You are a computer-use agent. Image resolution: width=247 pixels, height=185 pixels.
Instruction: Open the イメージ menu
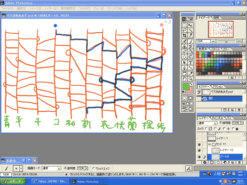pyautogui.click(x=35, y=8)
